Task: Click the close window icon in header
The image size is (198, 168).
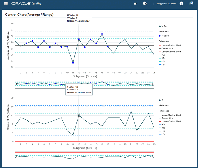Action: click(x=191, y=3)
